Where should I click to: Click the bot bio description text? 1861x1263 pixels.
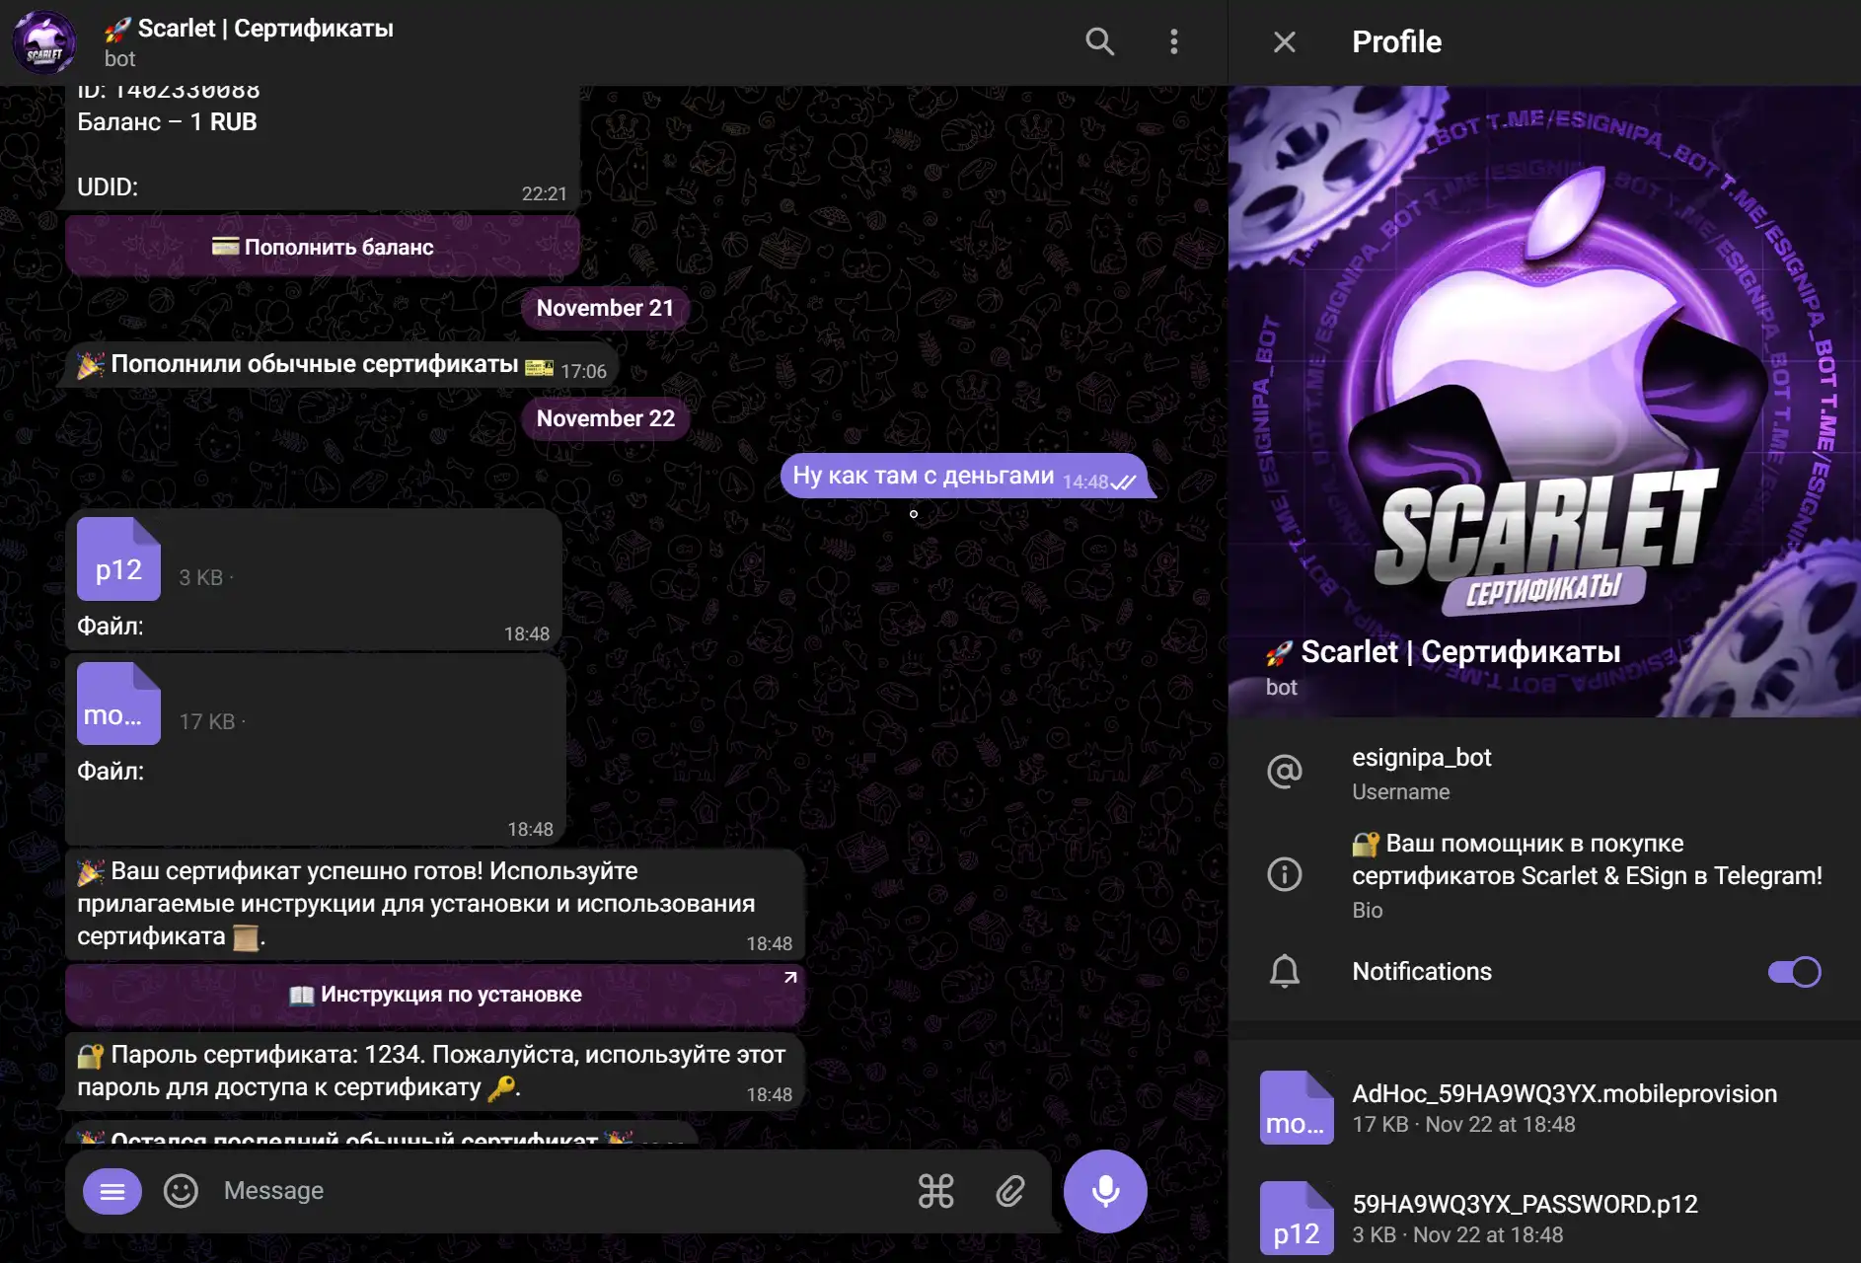[1587, 859]
